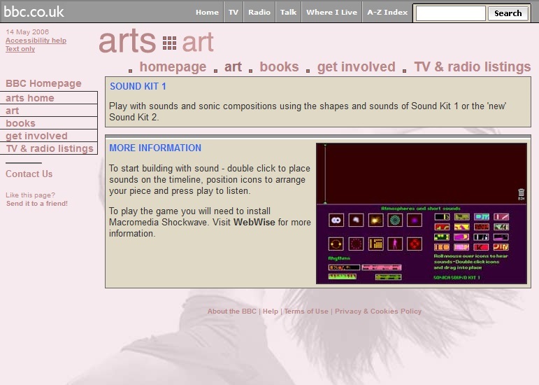Pick the yellow starburst sound icon
539x385 pixels.
pos(375,220)
